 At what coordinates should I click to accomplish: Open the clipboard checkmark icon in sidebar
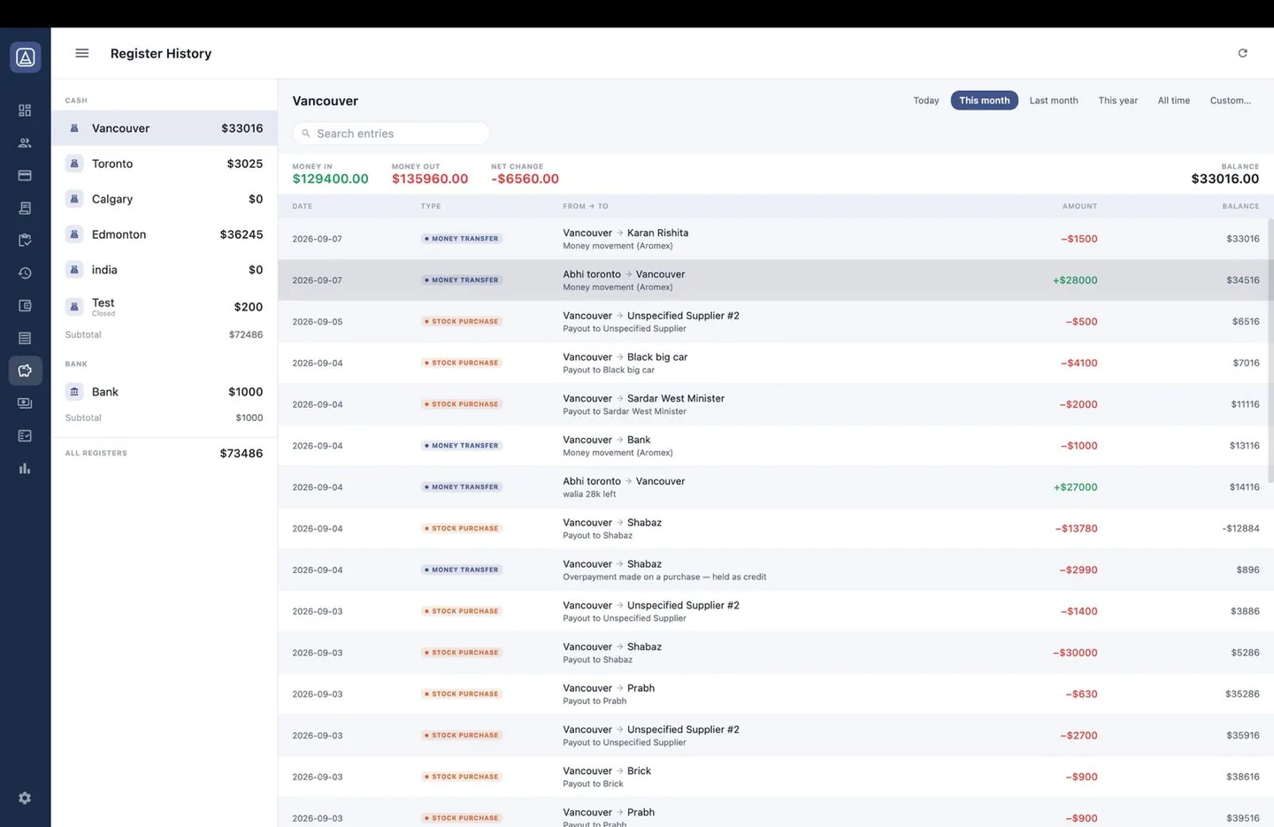pyautogui.click(x=25, y=241)
